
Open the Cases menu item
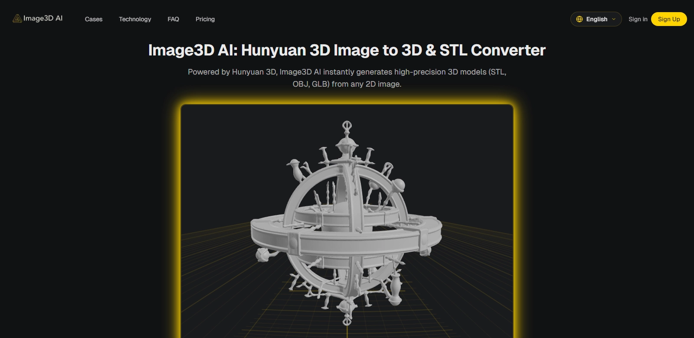(x=94, y=19)
